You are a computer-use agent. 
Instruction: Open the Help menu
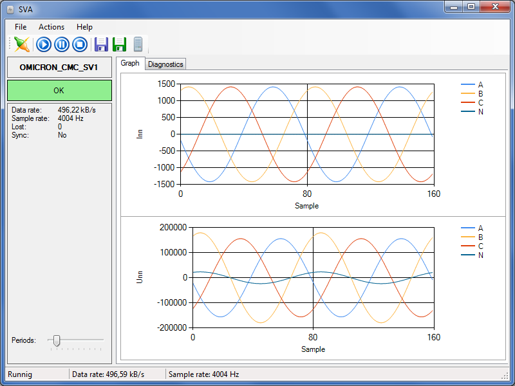pos(84,27)
